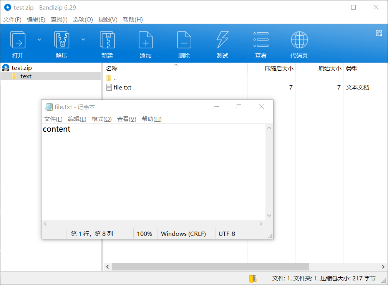Viewport: 388px width, 285px height.
Task: Select test.zip root in folder tree
Action: click(22, 68)
